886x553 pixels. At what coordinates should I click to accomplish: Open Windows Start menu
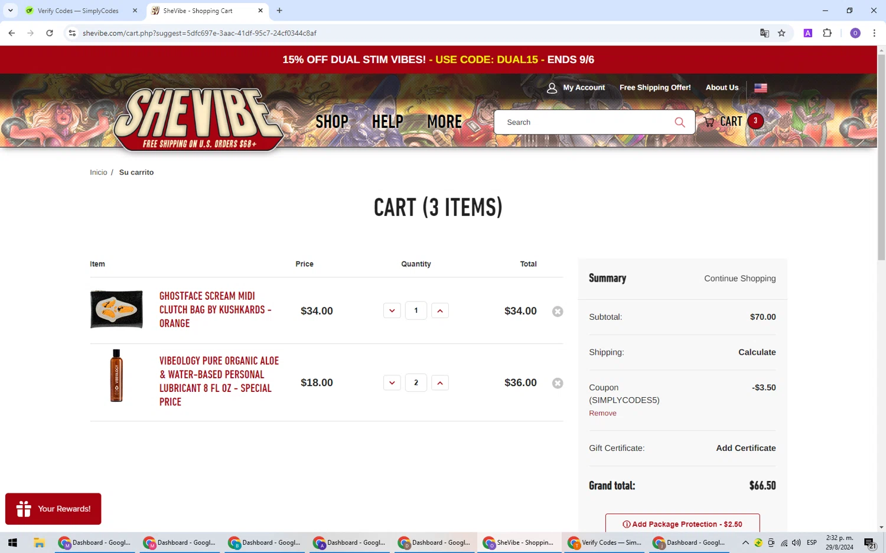click(12, 542)
